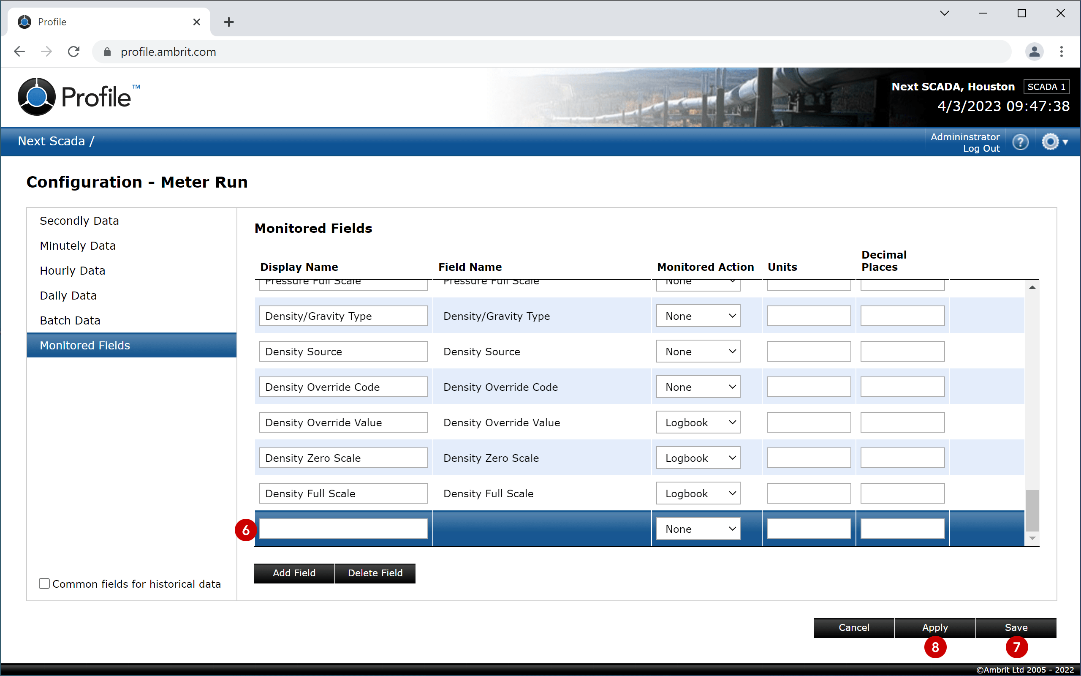Click the Density Full Scale display name field
This screenshot has height=676, width=1081.
point(343,493)
